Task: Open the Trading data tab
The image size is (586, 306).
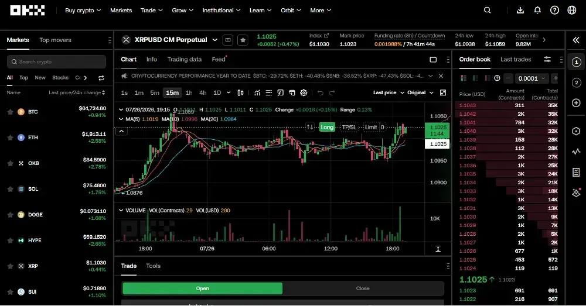Action: [x=184, y=59]
